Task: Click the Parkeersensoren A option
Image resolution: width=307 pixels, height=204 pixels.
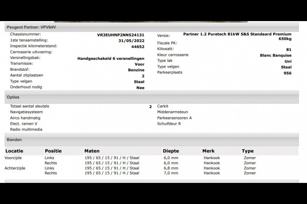Action: click(x=174, y=117)
